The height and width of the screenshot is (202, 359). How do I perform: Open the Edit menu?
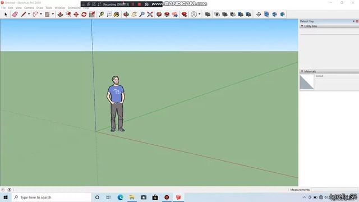point(11,8)
